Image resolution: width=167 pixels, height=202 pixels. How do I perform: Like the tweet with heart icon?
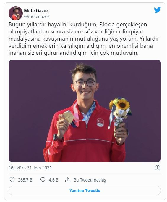(x=12, y=180)
